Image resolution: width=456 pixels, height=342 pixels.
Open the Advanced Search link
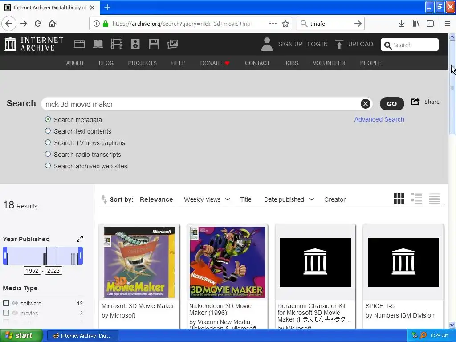(379, 119)
